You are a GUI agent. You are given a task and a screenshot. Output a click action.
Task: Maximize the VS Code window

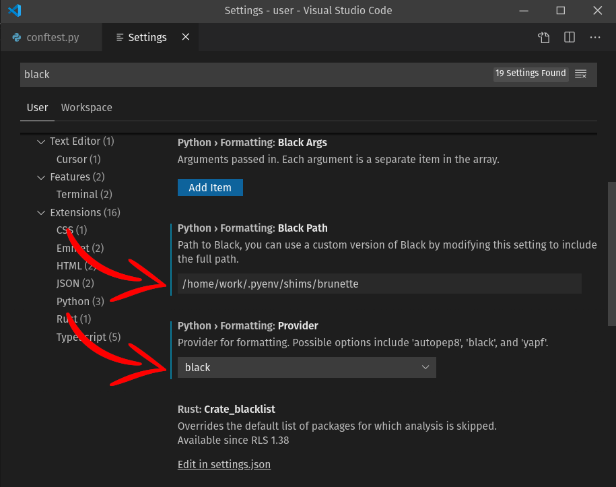pyautogui.click(x=561, y=11)
